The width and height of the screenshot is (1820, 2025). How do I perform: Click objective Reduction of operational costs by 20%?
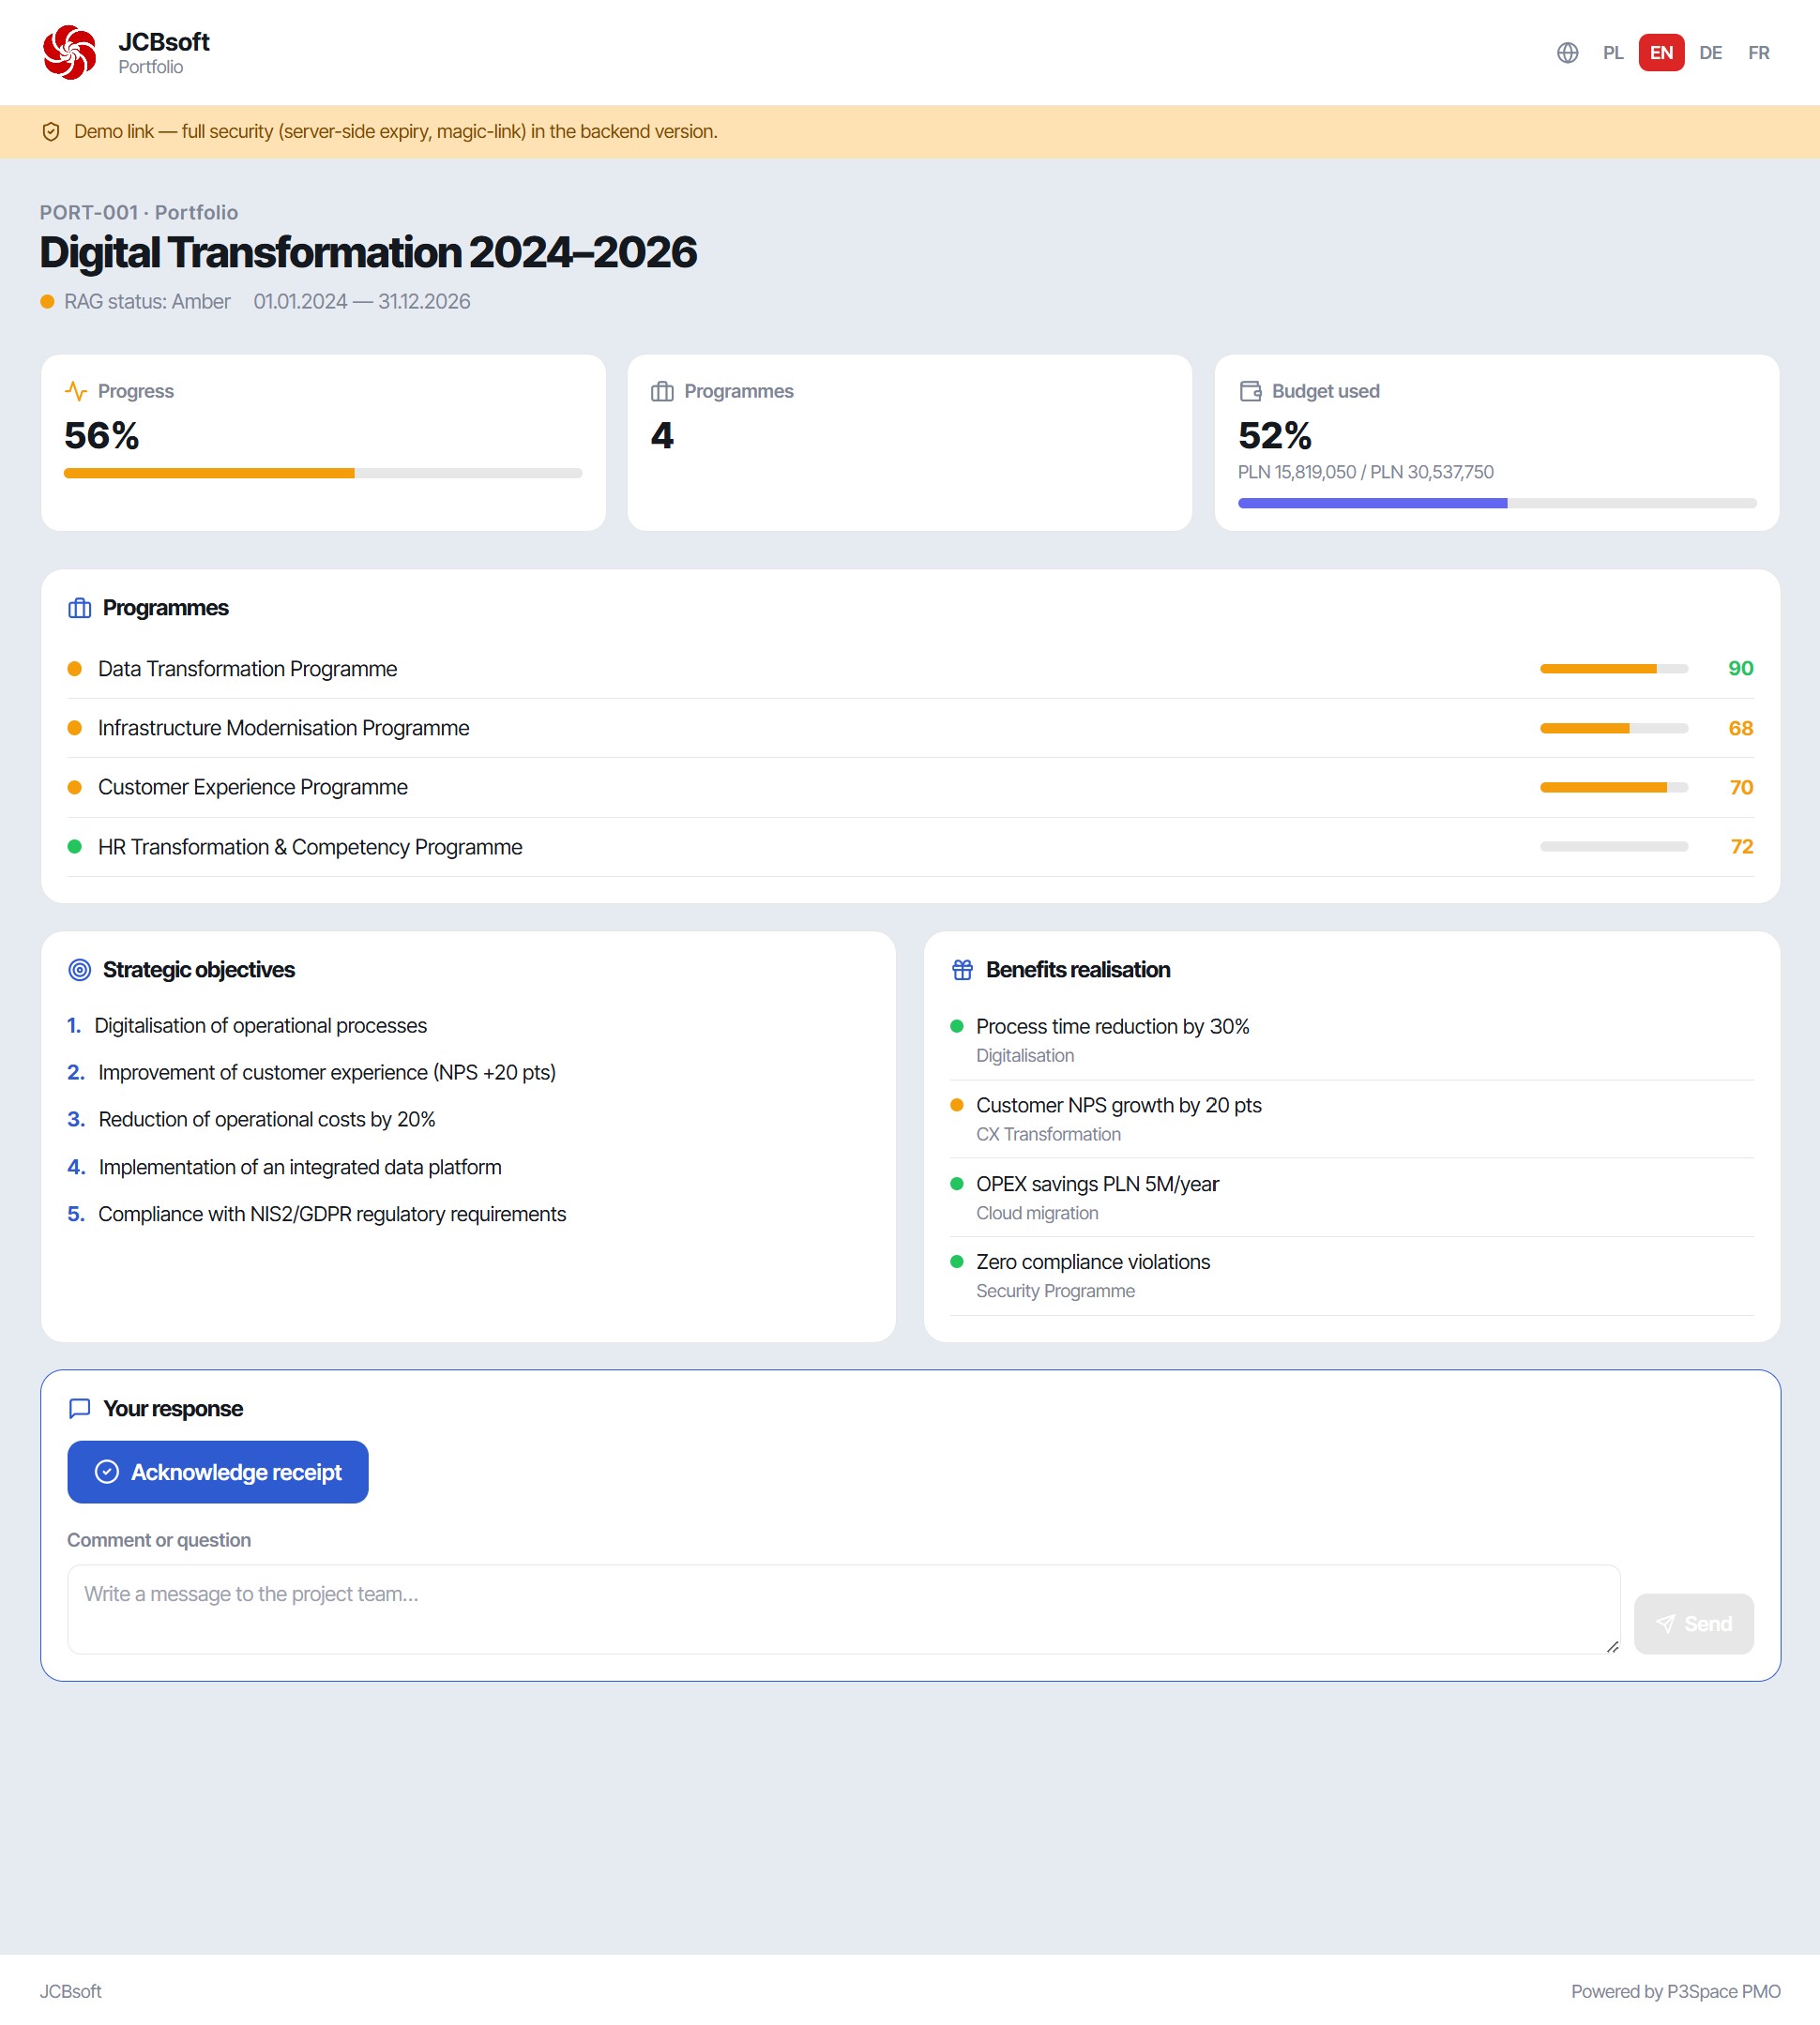267,1120
